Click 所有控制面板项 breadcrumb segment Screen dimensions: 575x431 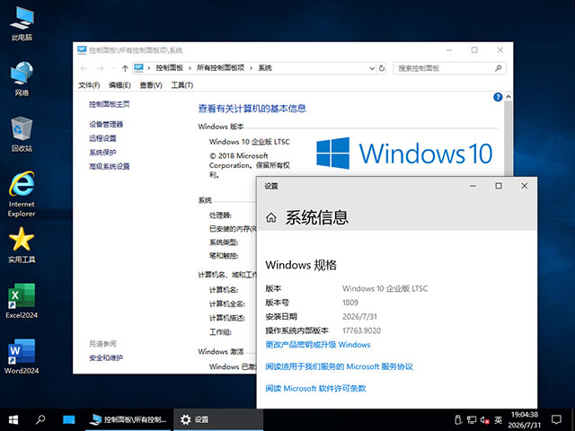[x=220, y=68]
